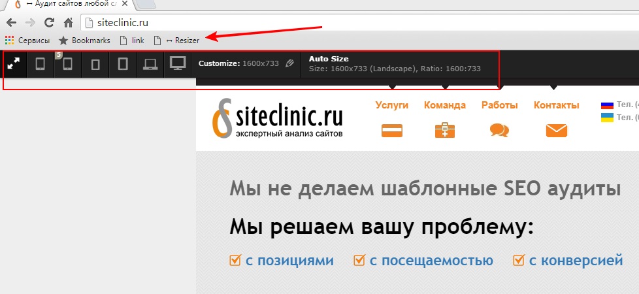Select the desktop monitor size preset
Viewport: 639px width, 294px height.
click(177, 63)
